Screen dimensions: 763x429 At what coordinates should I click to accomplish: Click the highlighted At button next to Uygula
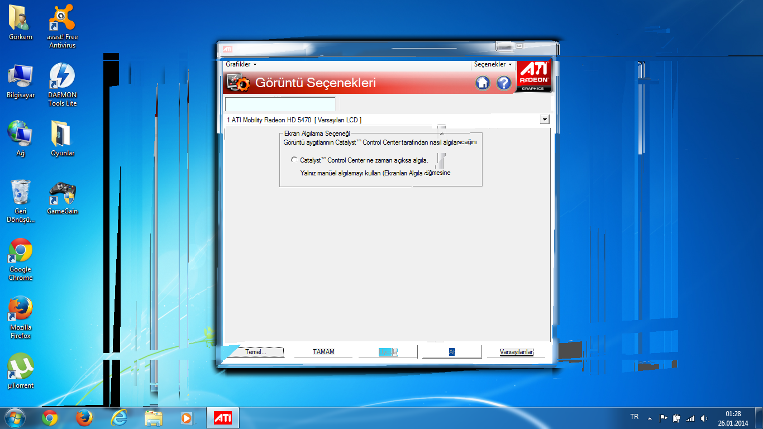point(452,352)
